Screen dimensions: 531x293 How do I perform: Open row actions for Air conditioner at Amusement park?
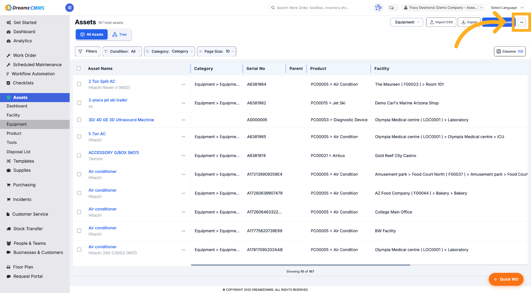(183, 175)
